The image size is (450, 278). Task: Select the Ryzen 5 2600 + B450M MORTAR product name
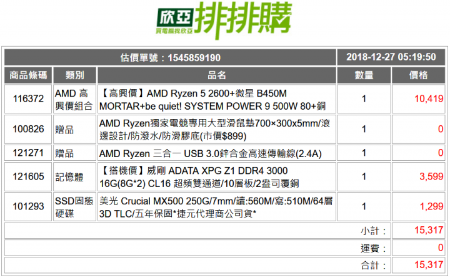[x=212, y=100]
